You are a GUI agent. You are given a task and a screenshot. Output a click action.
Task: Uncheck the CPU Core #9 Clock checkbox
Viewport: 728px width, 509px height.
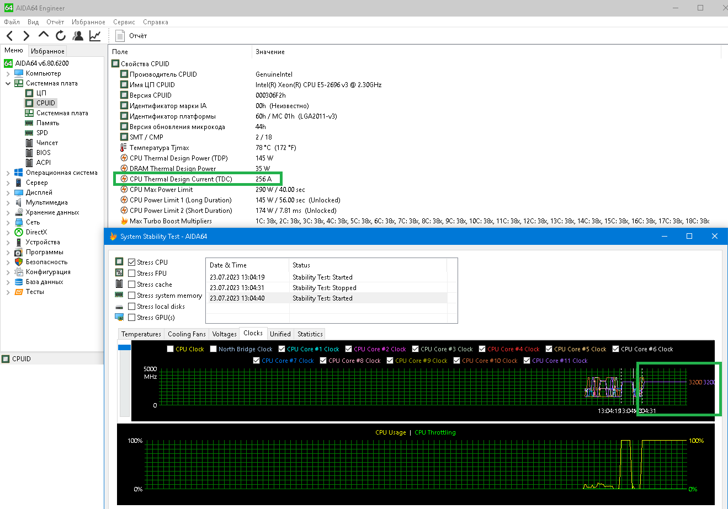(390, 361)
